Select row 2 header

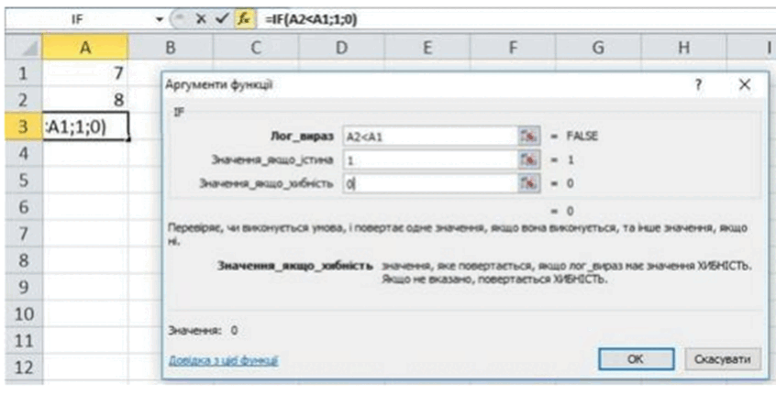click(x=23, y=101)
